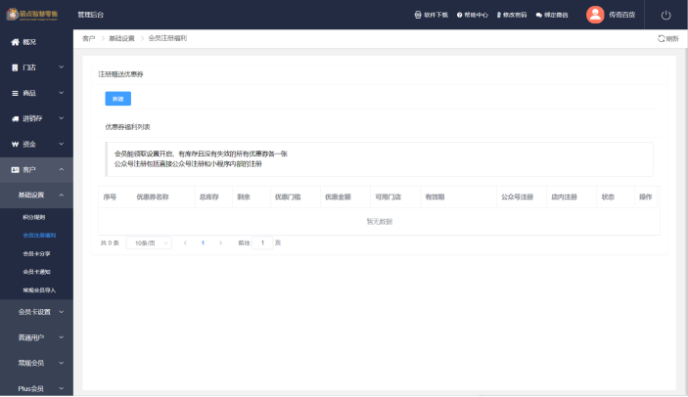Viewport: 688px width, 397px height.
Task: Expand the 商品 menu chevron
Action: pyautogui.click(x=62, y=93)
